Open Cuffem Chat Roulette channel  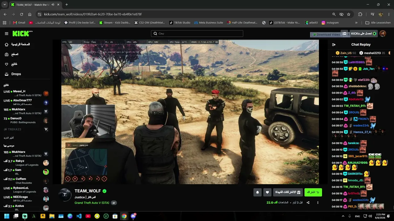coord(26,181)
